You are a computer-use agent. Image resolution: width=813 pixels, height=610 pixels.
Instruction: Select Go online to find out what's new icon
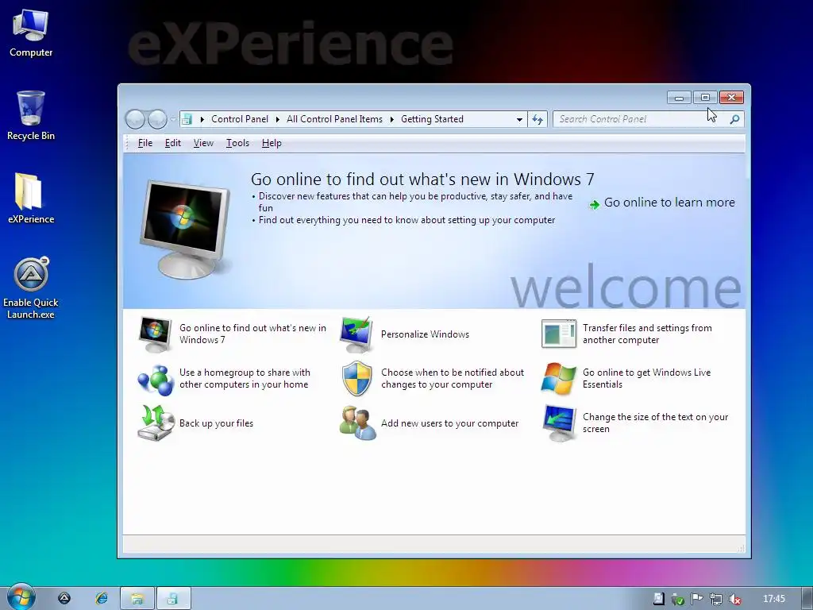point(155,334)
